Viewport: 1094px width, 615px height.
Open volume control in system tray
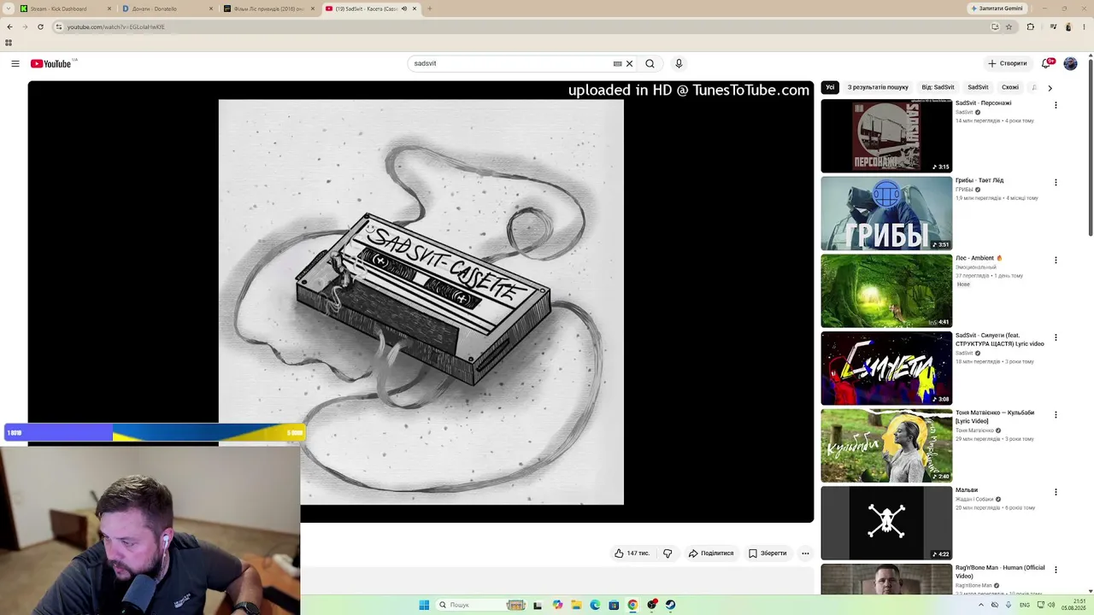click(x=1051, y=605)
